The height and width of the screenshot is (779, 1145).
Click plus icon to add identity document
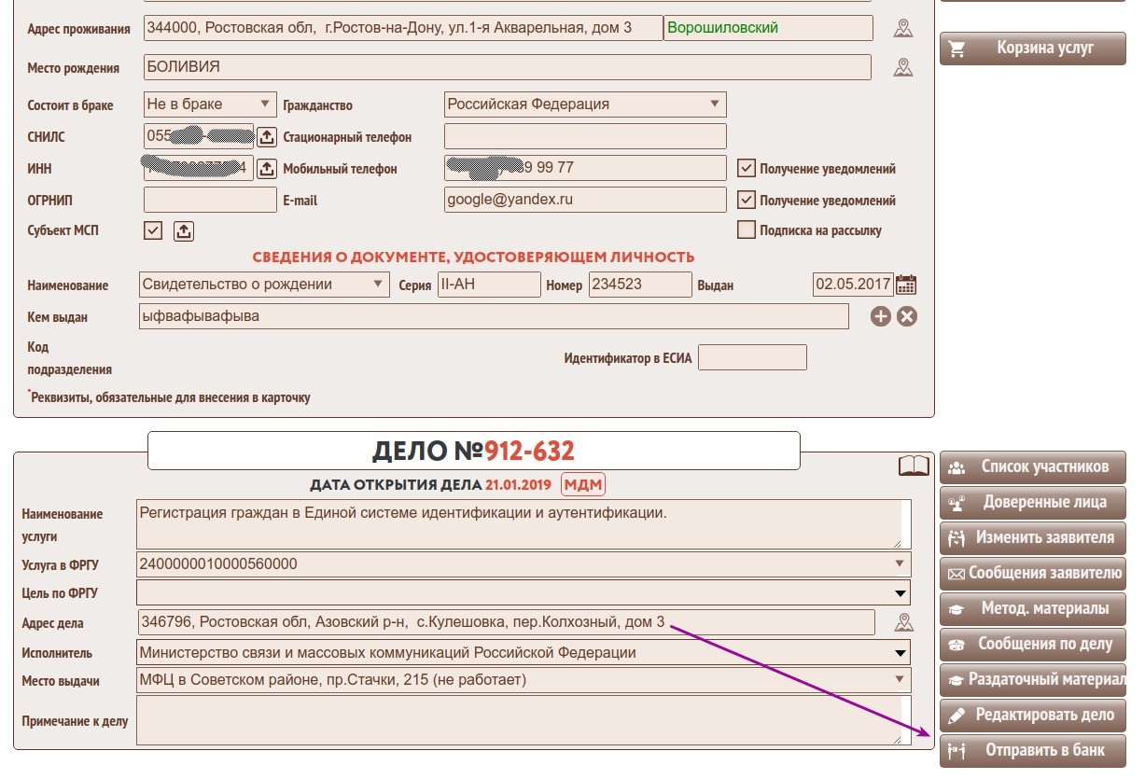tap(880, 316)
